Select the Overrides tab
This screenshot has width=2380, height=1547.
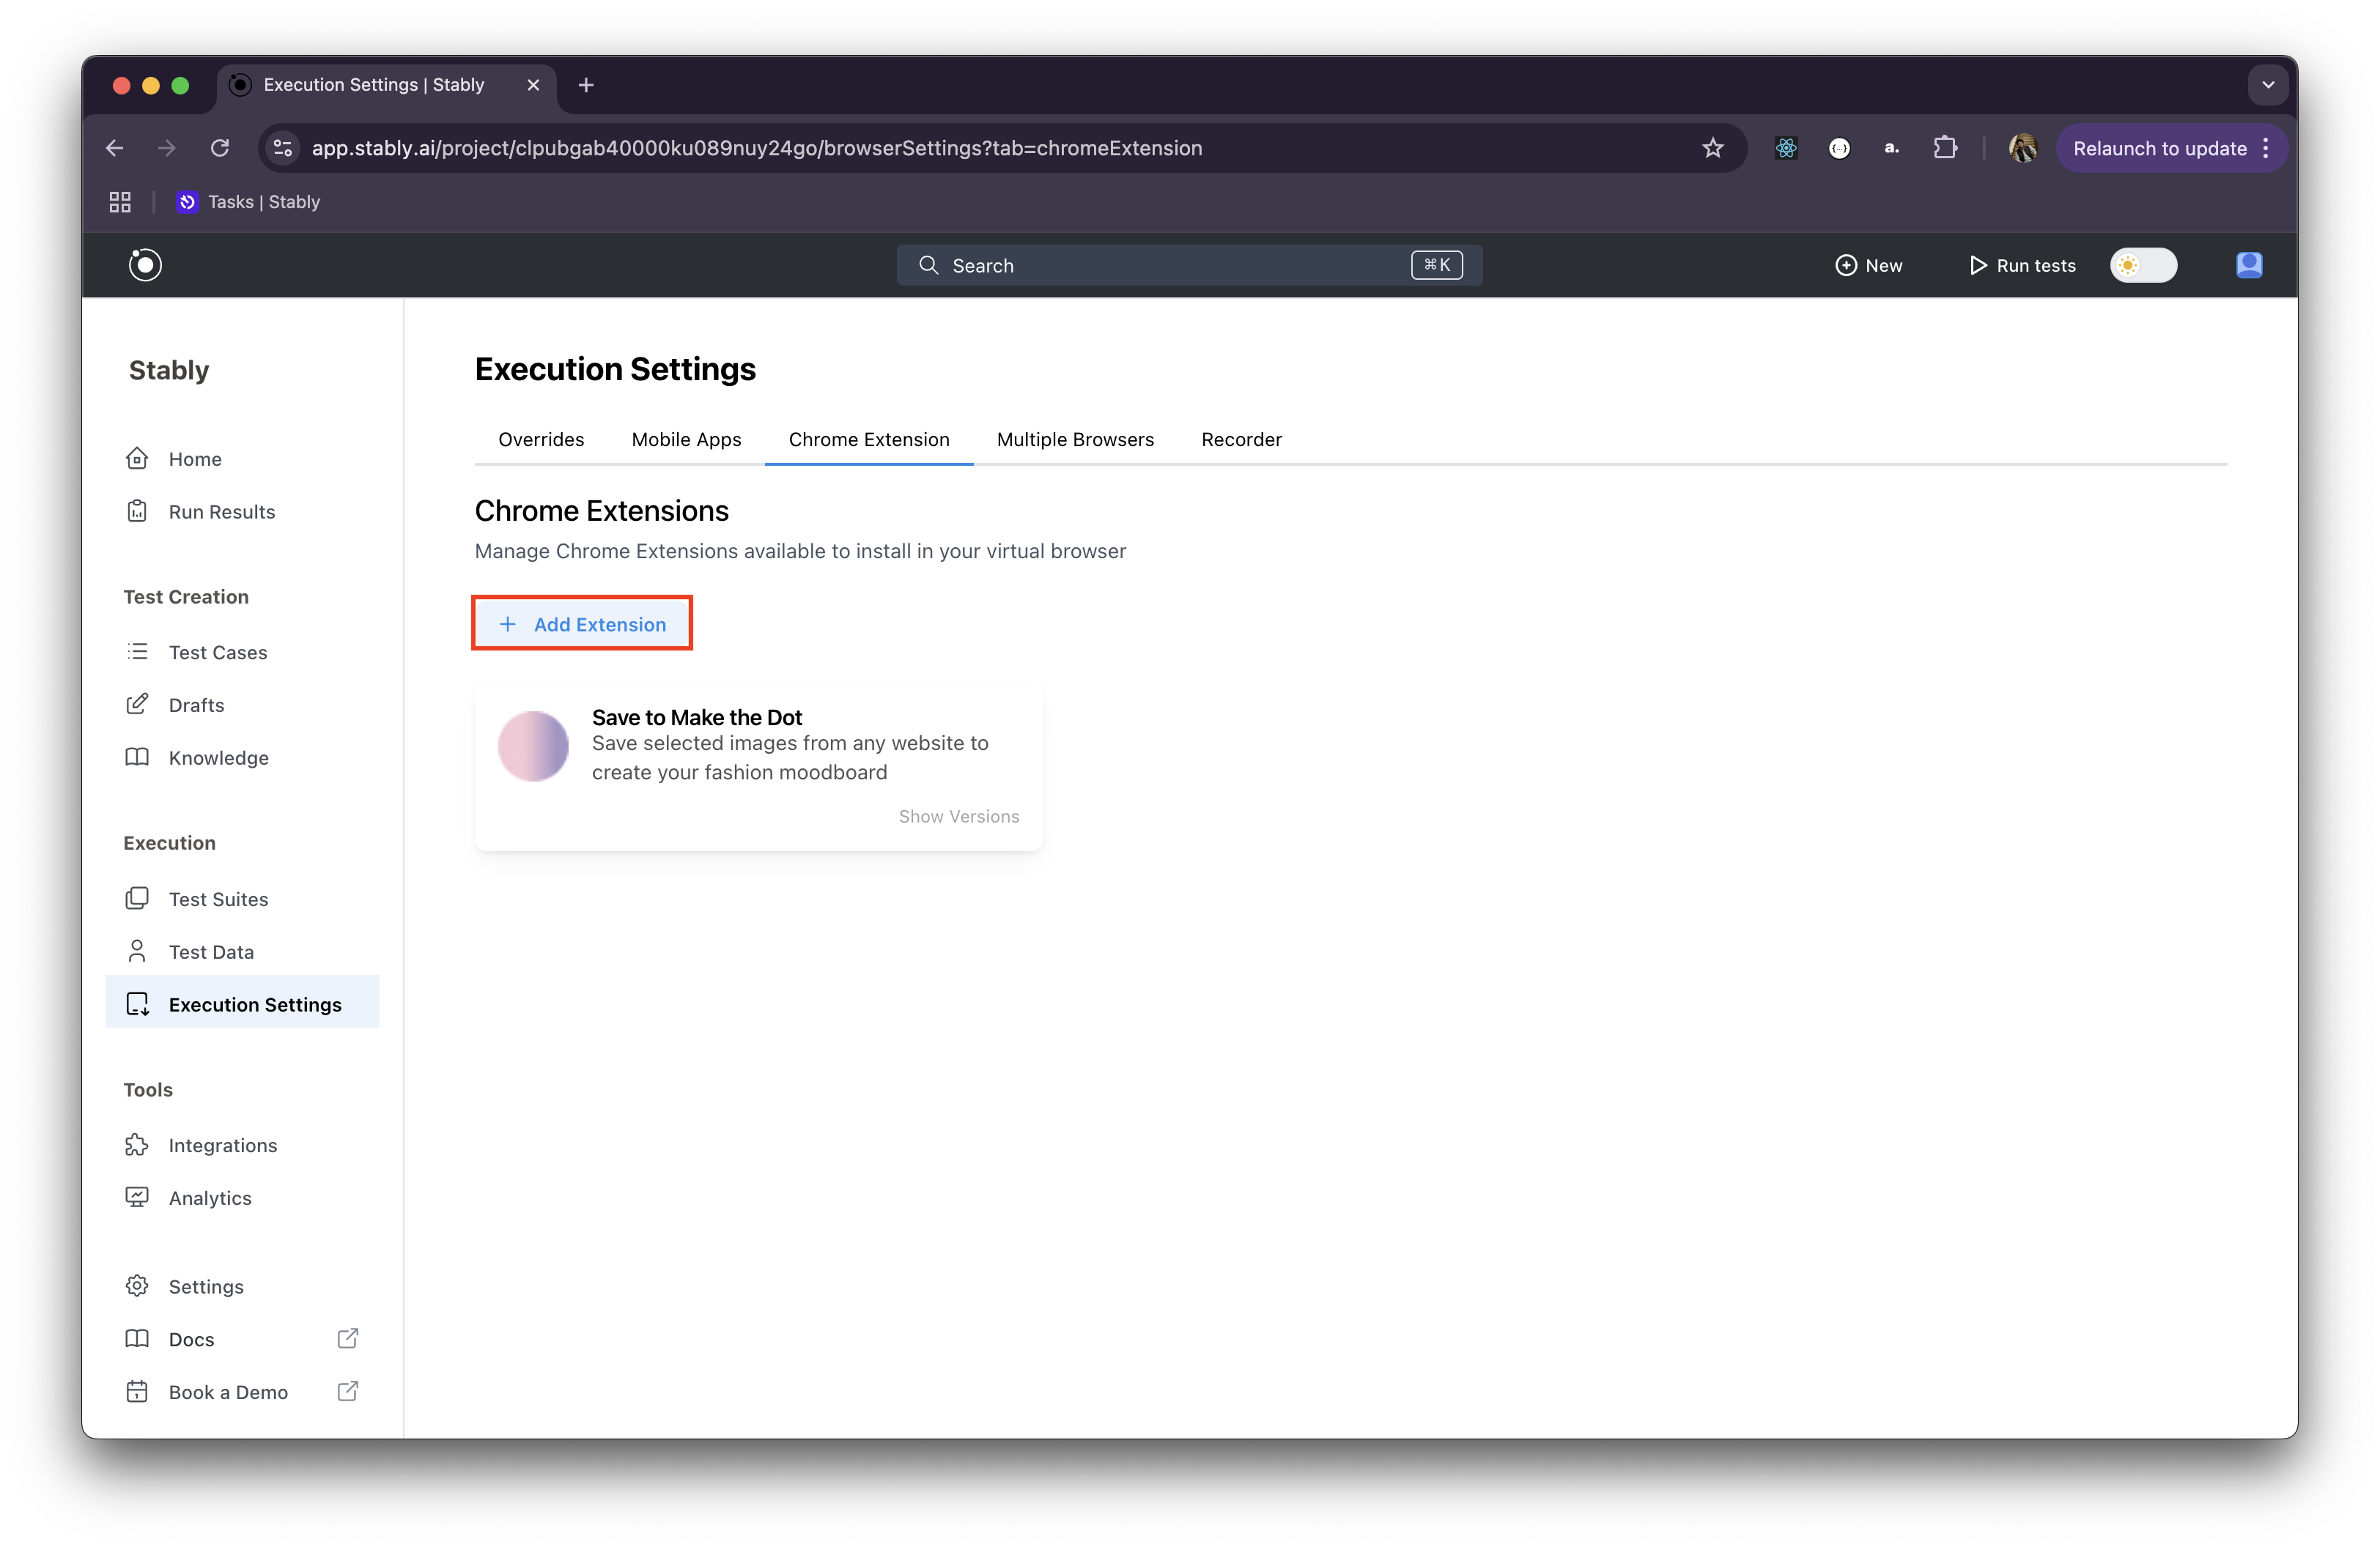pos(541,439)
